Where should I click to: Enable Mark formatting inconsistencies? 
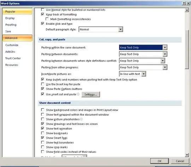pos(47,19)
